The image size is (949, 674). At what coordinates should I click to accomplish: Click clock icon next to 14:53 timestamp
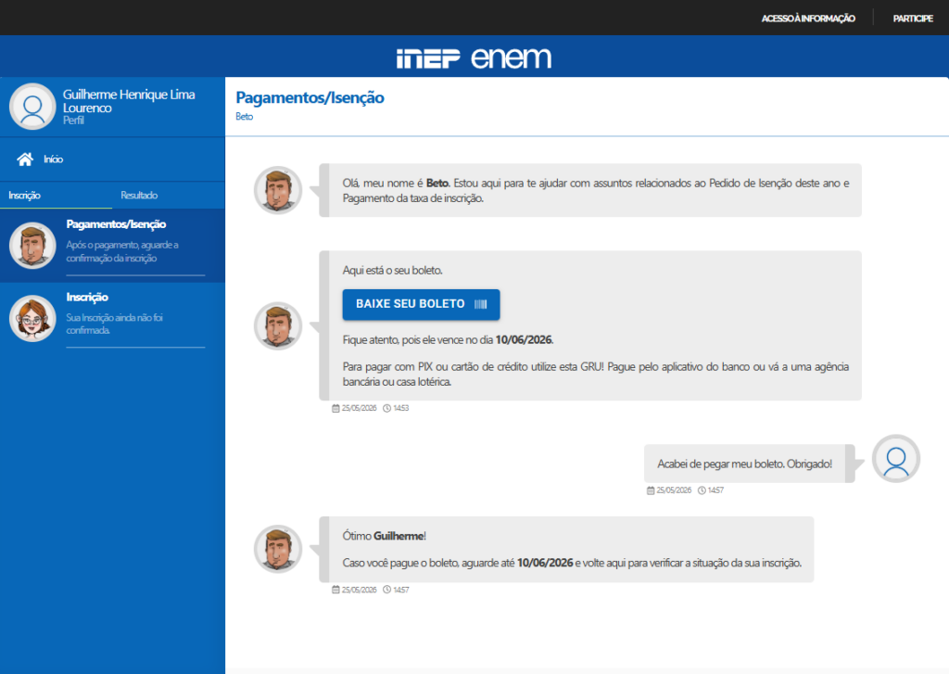(386, 408)
